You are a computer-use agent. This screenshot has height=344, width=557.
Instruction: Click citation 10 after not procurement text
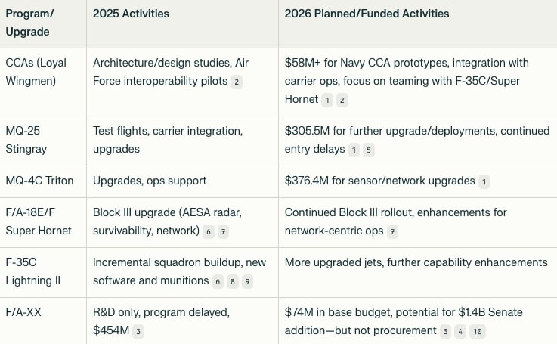click(476, 331)
